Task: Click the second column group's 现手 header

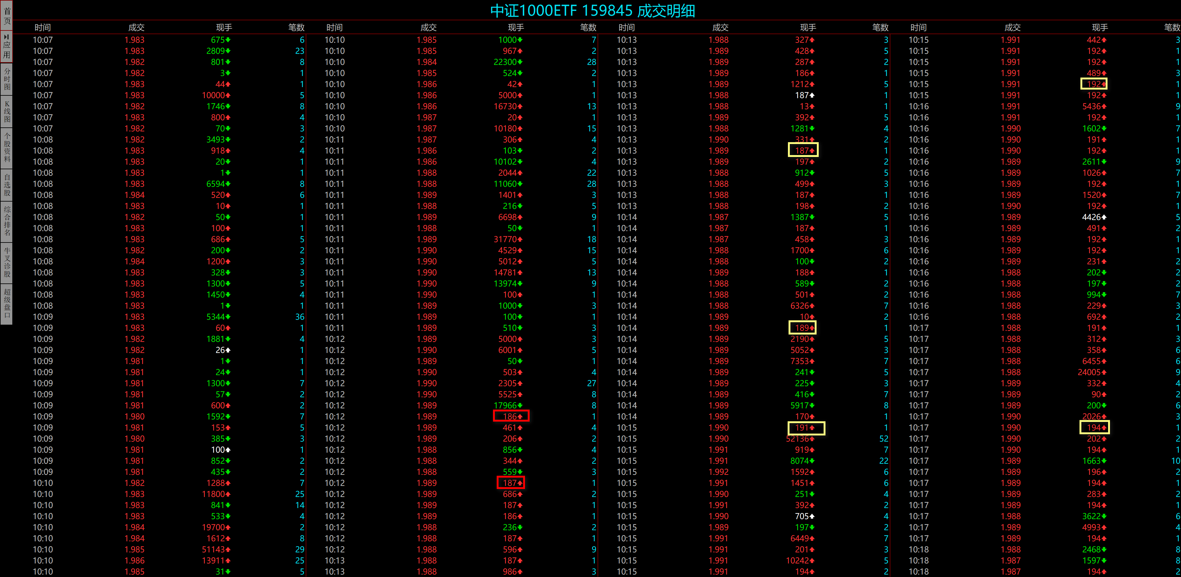Action: pos(516,27)
